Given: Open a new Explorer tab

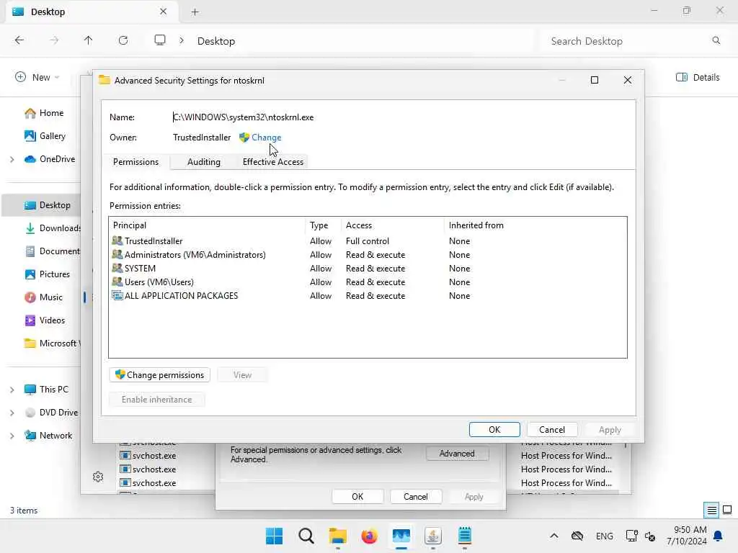Looking at the screenshot, I should click(x=195, y=12).
